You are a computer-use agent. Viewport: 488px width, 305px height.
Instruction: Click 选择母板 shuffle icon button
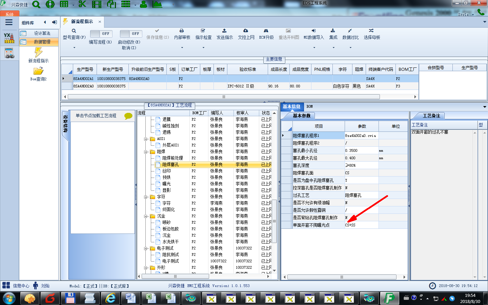click(x=372, y=35)
